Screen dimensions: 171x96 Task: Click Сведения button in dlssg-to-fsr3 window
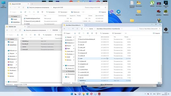coord(102,12)
